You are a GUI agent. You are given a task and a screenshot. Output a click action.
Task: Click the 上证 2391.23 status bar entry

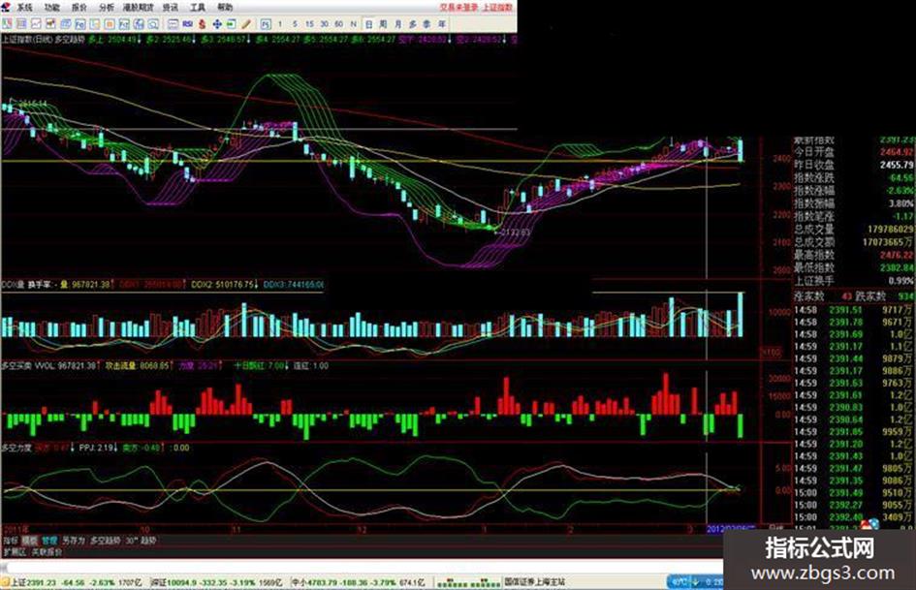click(x=76, y=582)
